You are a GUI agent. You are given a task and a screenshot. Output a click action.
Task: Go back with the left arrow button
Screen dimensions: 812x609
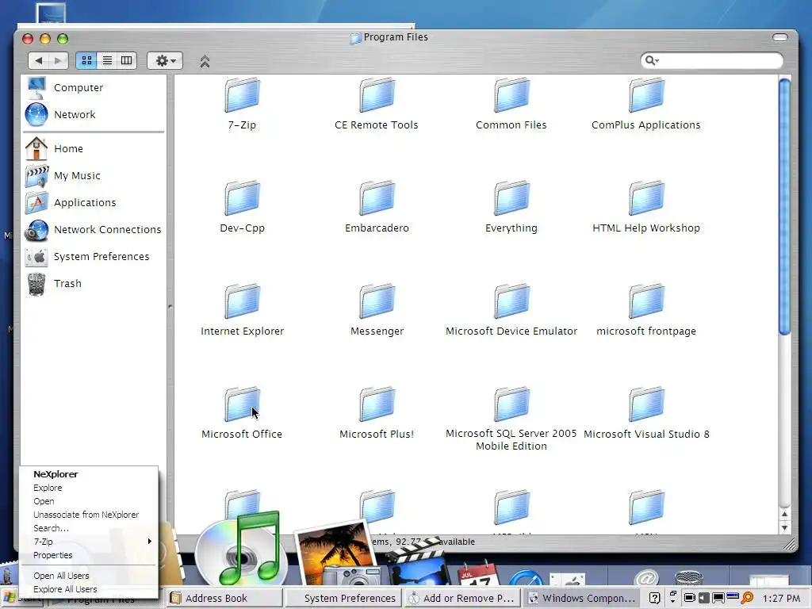[39, 60]
